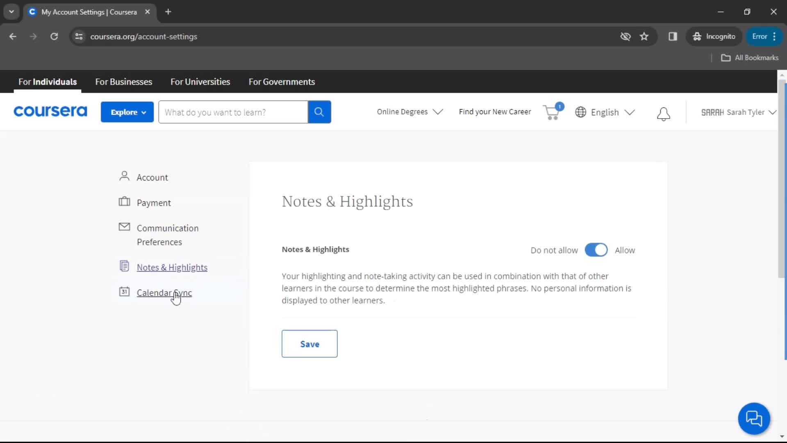This screenshot has width=787, height=443.
Task: Click the Account settings icon
Action: pyautogui.click(x=124, y=176)
